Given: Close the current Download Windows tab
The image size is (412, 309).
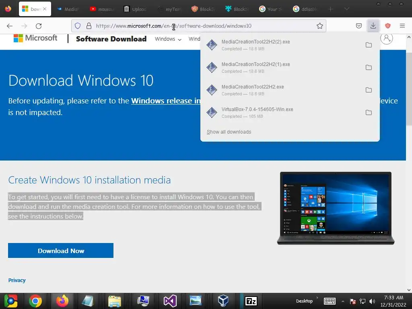Looking at the screenshot, I should point(45,9).
